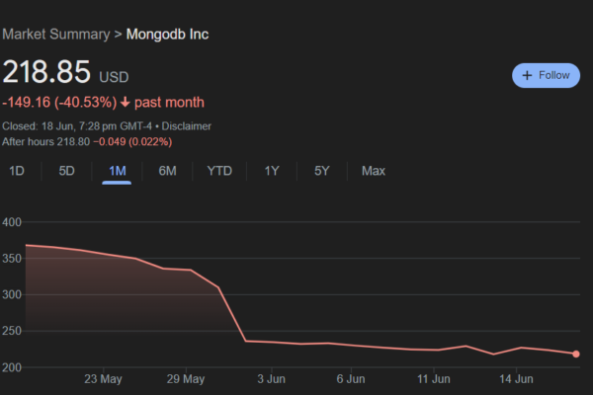Select the 1M range tab

click(x=117, y=171)
